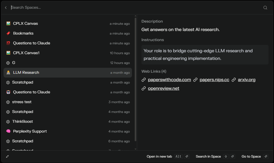Click the LLM Research emoji icon

(x=8, y=72)
